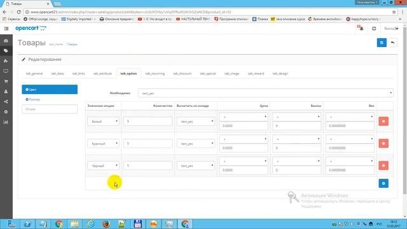
Task: Open the notifications bell icon
Action: 361,28
